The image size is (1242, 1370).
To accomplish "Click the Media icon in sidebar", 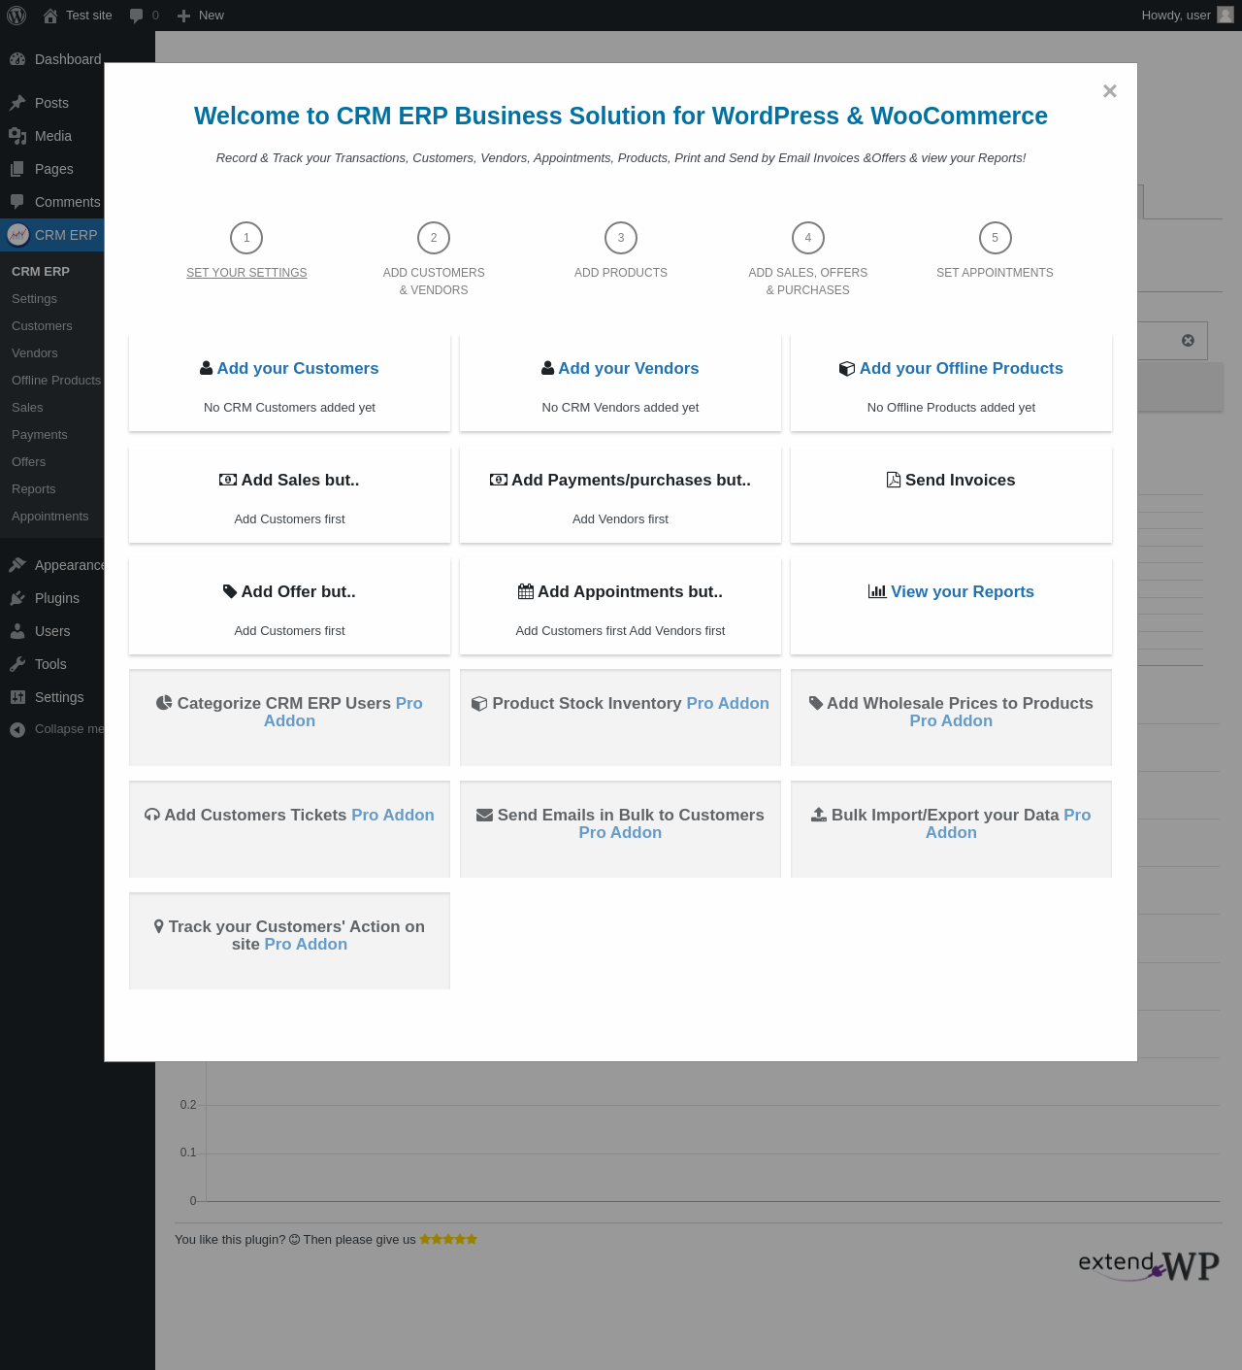I will coord(17,136).
